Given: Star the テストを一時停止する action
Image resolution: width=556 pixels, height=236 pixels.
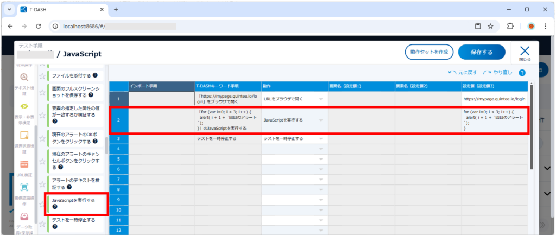Looking at the screenshot, I should click(x=42, y=222).
